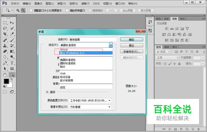This screenshot has width=207, height=132.
Task: Enable resize windows to fit checkbox
Action: pyautogui.click(x=31, y=10)
